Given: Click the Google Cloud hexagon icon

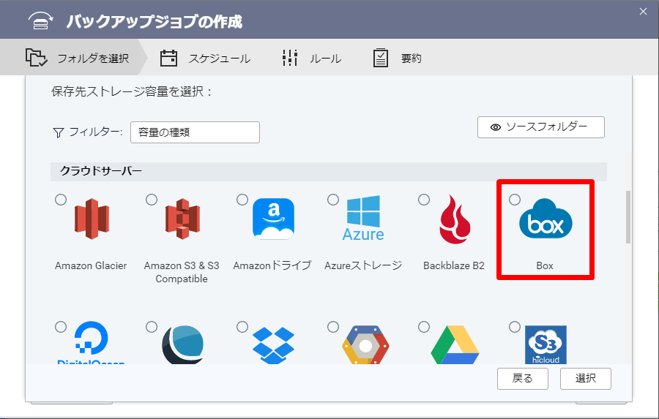Looking at the screenshot, I should [x=365, y=344].
